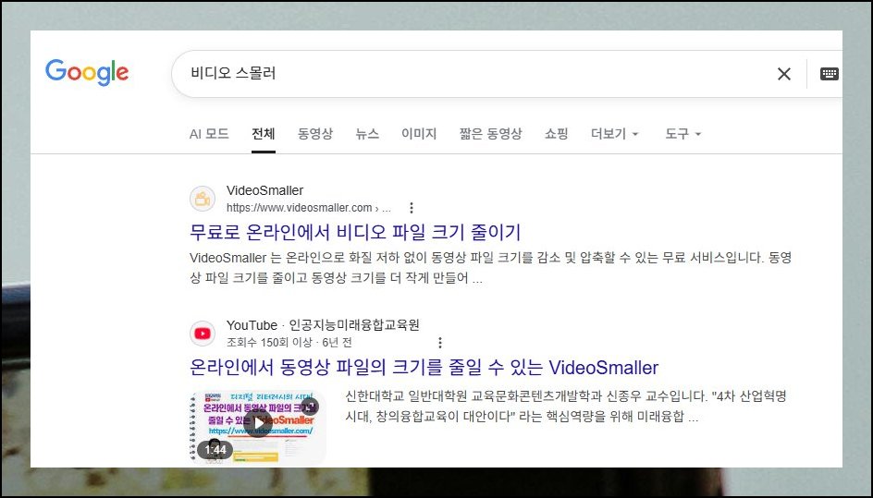Select the 전체 tab
The width and height of the screenshot is (873, 498).
coord(264,134)
